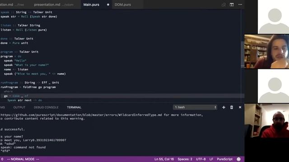Click the editor vertical scrollbar thumb
This screenshot has height=162, width=289.
coord(242,54)
